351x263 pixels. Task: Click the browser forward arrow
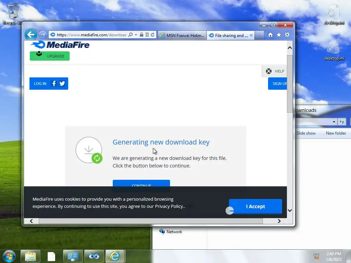[43, 35]
